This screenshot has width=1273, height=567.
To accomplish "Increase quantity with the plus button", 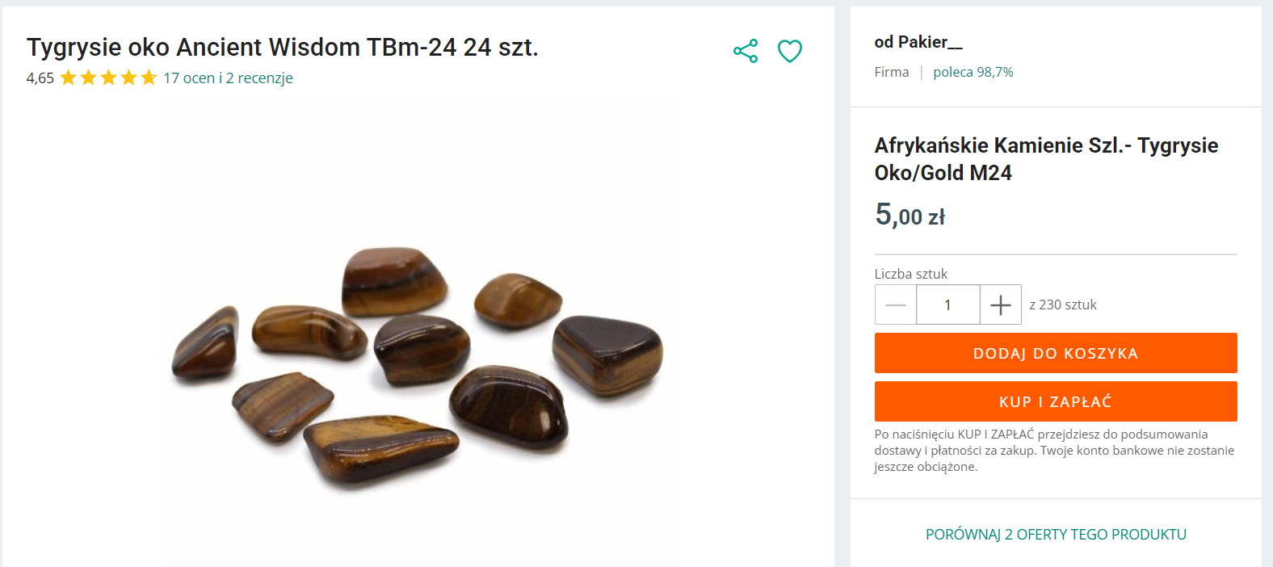I will (1000, 304).
